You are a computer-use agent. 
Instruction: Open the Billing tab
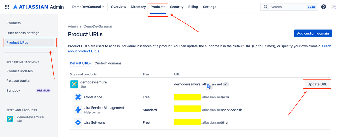(x=193, y=7)
